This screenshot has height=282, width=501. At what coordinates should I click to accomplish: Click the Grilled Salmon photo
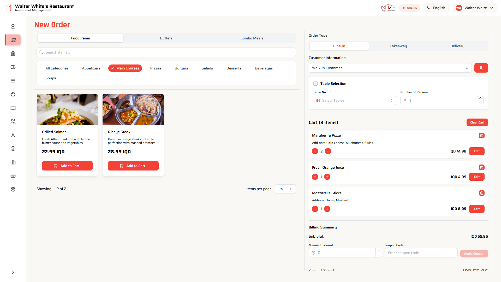pyautogui.click(x=67, y=110)
